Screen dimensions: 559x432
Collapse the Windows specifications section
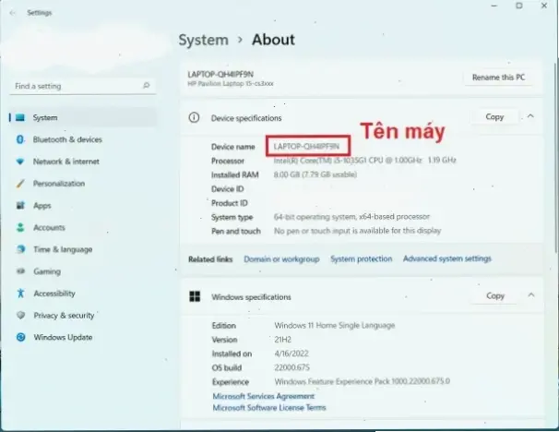[x=531, y=295]
